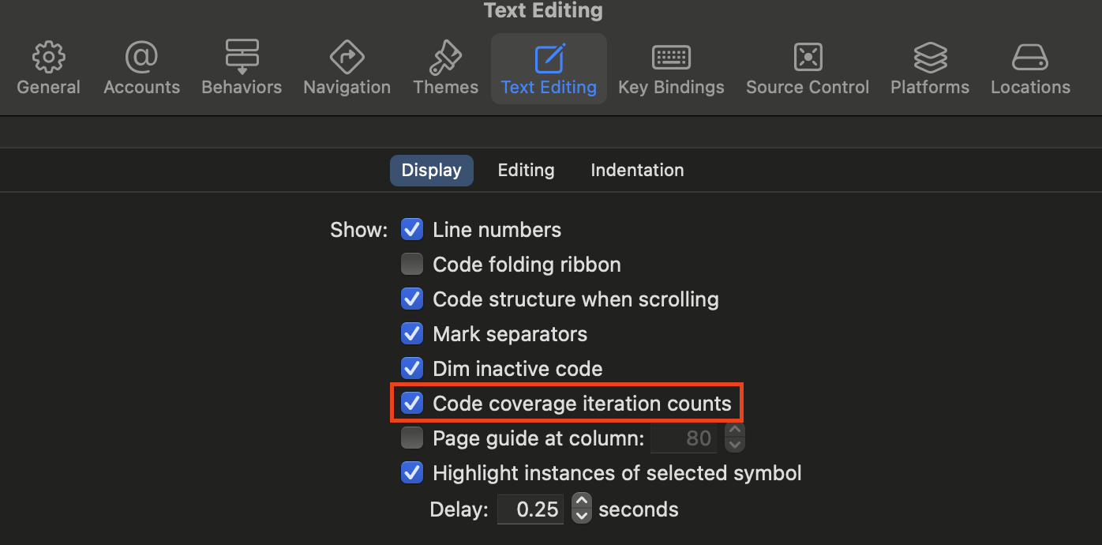Open the Navigation arrow icon pane
1102x545 pixels.
(x=347, y=58)
